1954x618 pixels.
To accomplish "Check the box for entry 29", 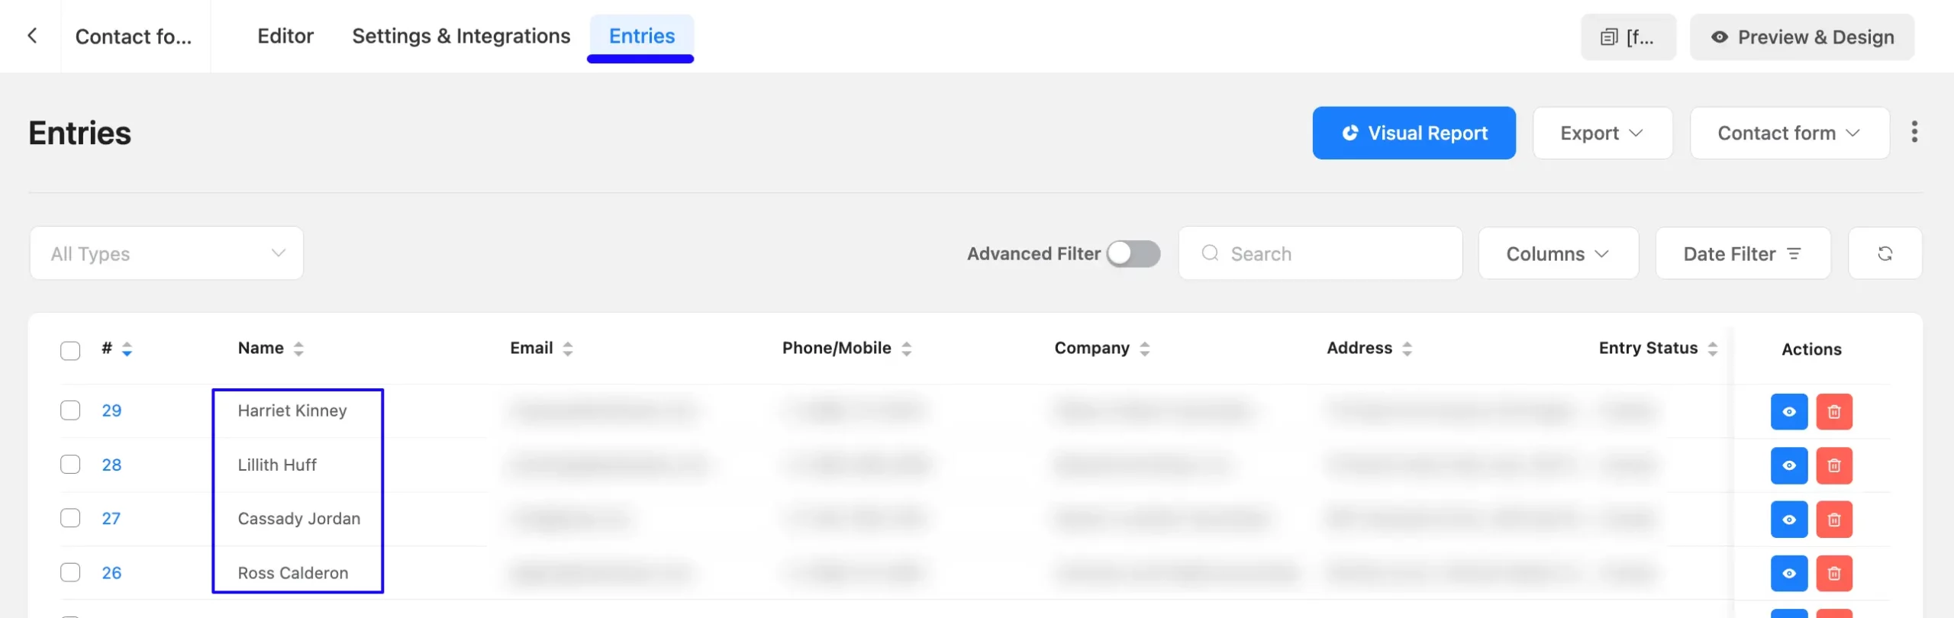I will [x=70, y=410].
